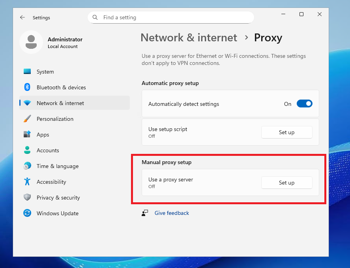Click Set up for Use a proxy server
This screenshot has height=268, width=350.
click(x=286, y=183)
